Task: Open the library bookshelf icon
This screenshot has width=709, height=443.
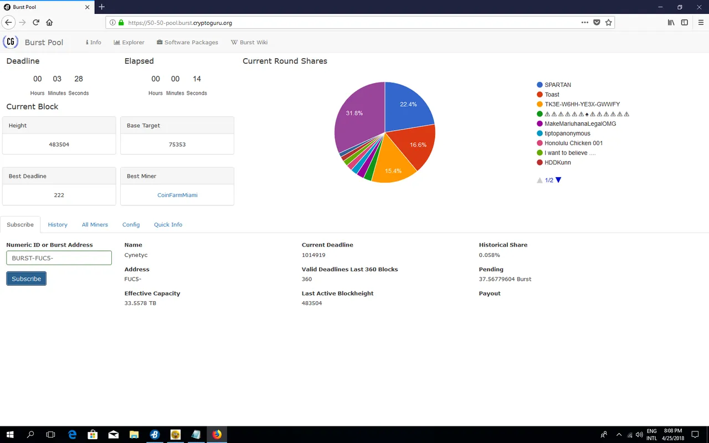Action: pos(671,23)
